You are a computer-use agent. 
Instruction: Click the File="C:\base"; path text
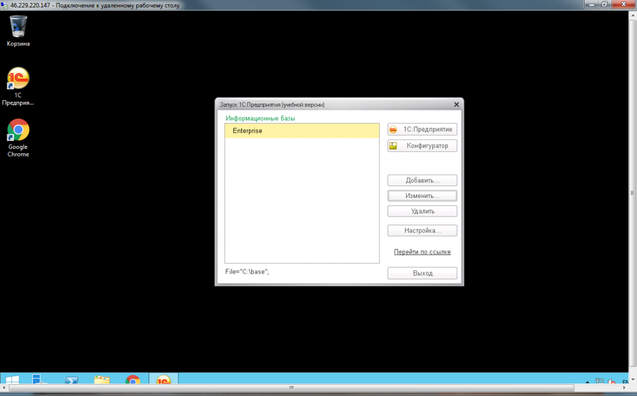coord(247,272)
